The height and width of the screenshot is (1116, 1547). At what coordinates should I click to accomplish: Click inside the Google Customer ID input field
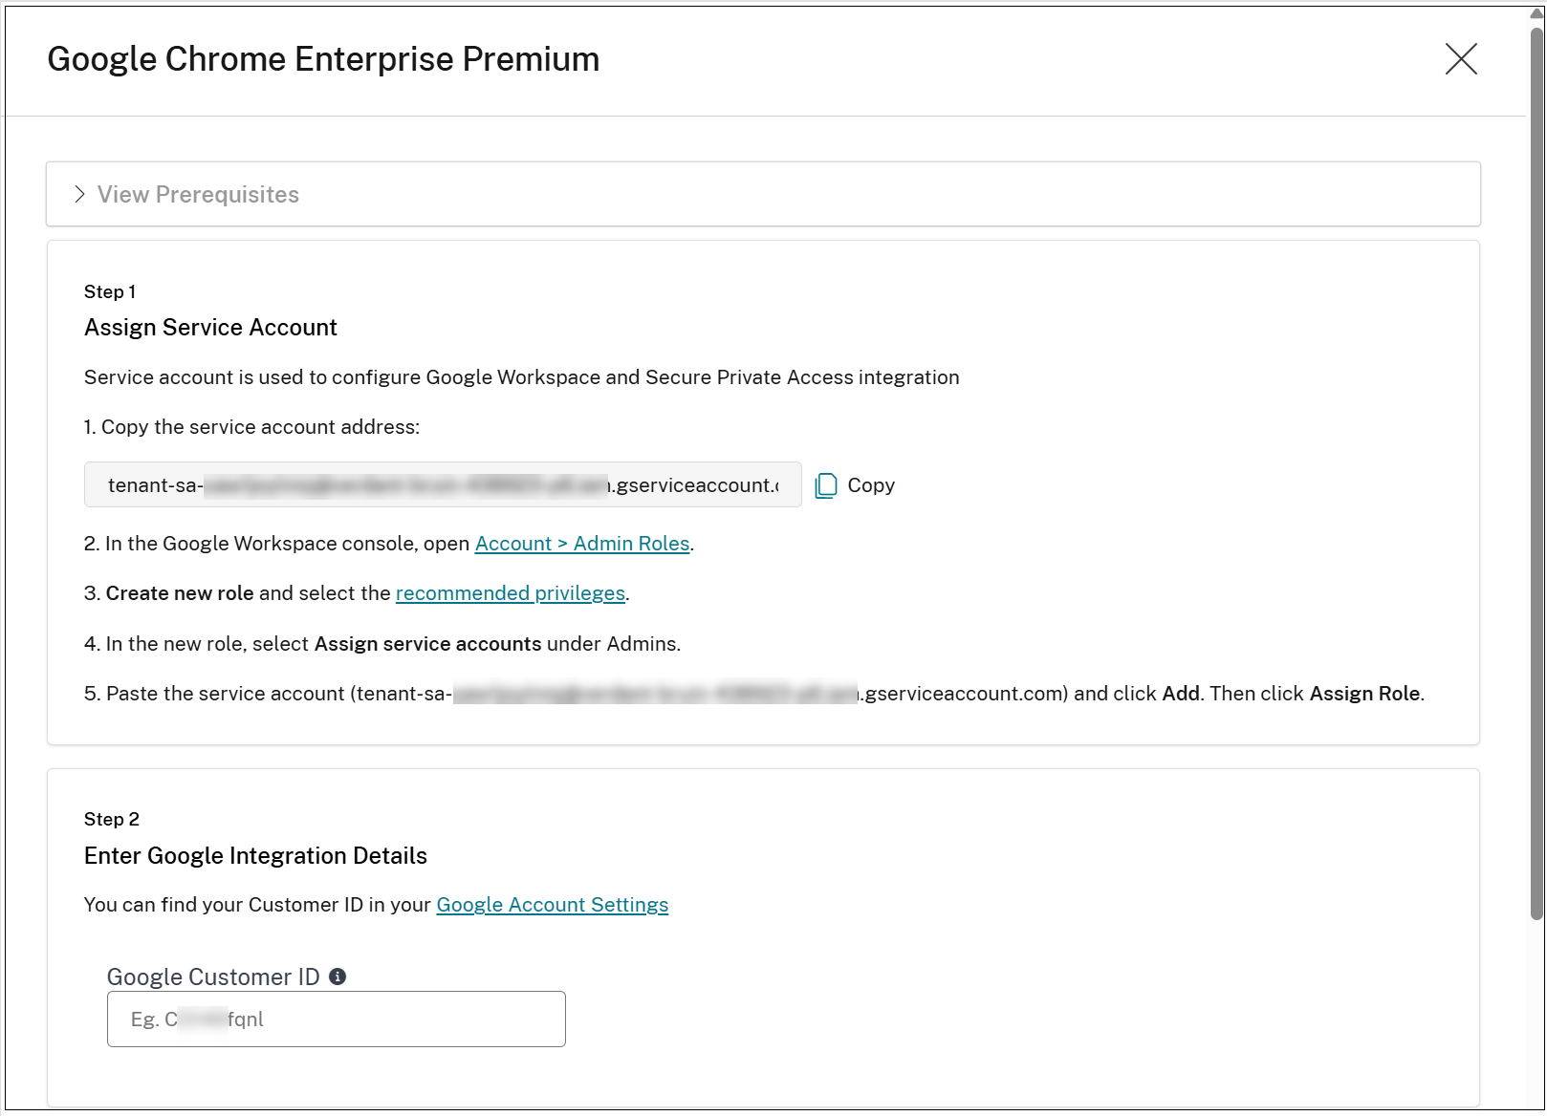pyautogui.click(x=336, y=1019)
